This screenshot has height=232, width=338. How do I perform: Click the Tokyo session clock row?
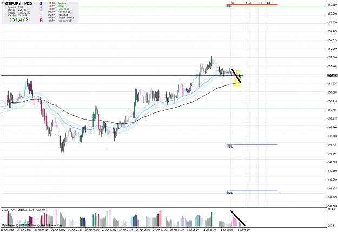(56, 6)
